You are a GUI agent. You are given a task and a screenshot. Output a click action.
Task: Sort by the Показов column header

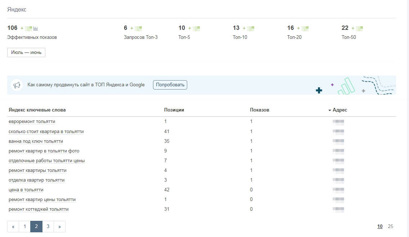[x=259, y=110]
